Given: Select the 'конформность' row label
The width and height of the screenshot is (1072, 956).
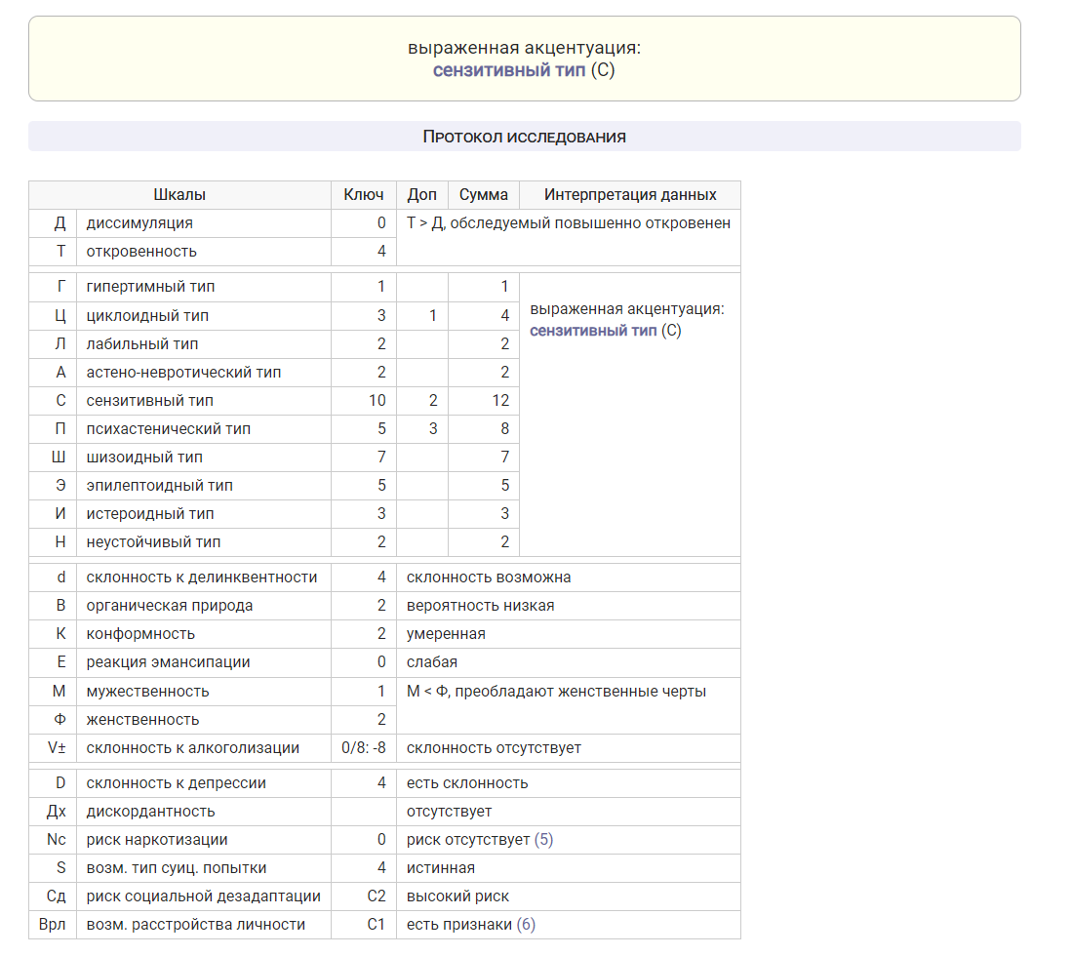Looking at the screenshot, I should [140, 634].
